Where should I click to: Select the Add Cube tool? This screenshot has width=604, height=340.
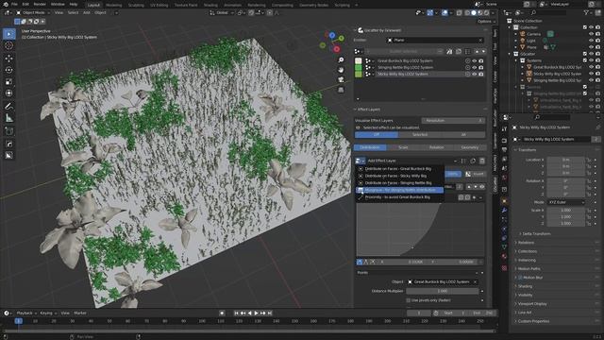pos(9,131)
